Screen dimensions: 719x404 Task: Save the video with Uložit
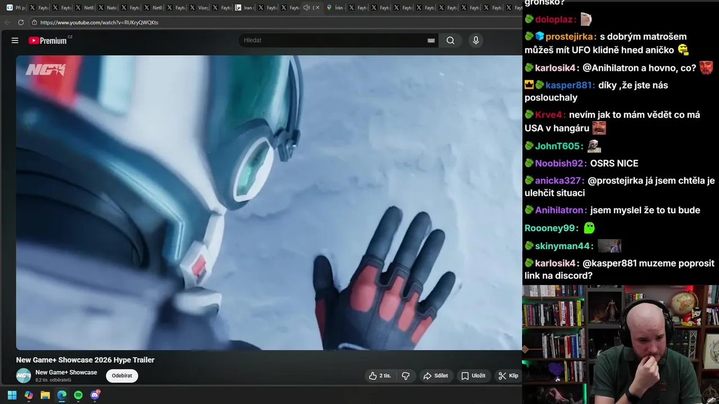click(x=473, y=376)
